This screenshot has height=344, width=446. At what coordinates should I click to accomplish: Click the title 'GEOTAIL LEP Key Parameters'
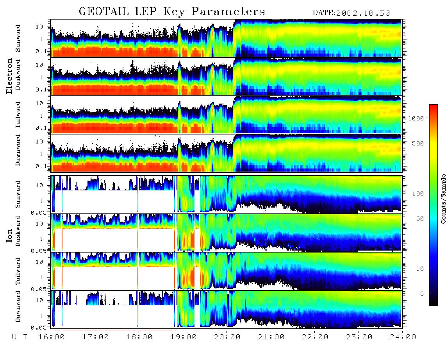tap(172, 12)
